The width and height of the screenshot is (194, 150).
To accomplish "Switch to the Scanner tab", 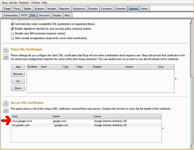I will coord(39,9).
